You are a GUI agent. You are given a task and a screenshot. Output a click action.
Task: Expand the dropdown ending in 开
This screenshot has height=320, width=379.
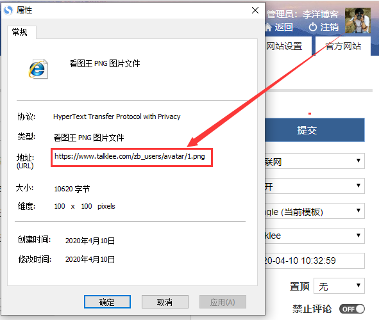(315, 186)
